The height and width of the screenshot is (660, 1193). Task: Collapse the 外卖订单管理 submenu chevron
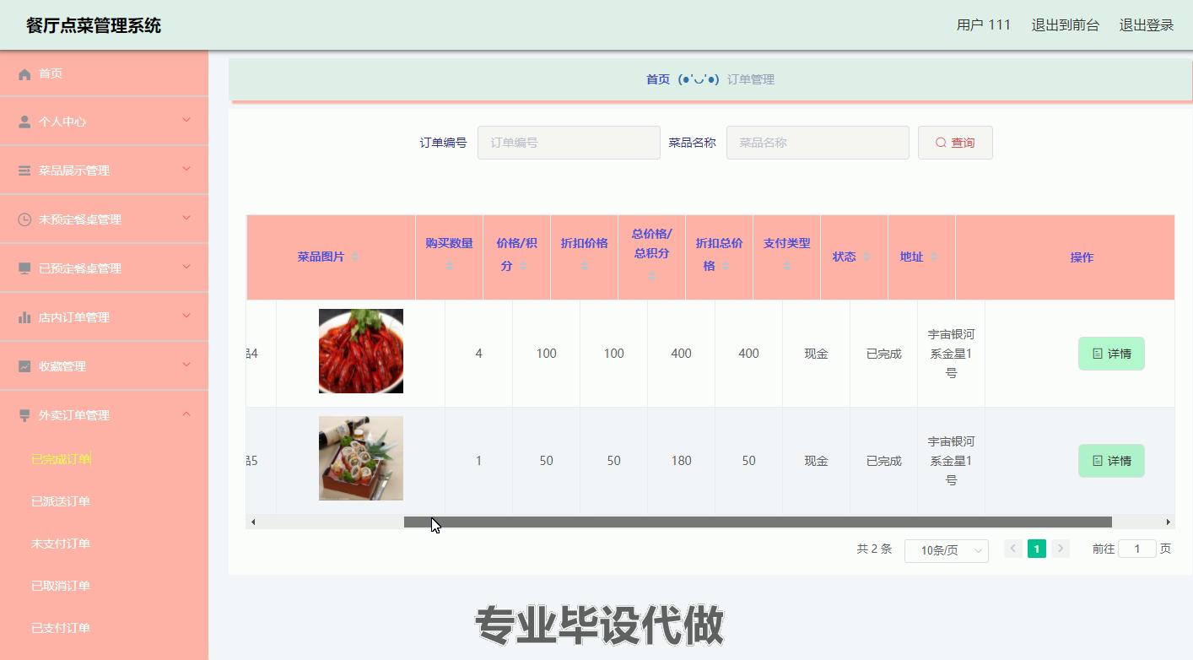pyautogui.click(x=186, y=414)
